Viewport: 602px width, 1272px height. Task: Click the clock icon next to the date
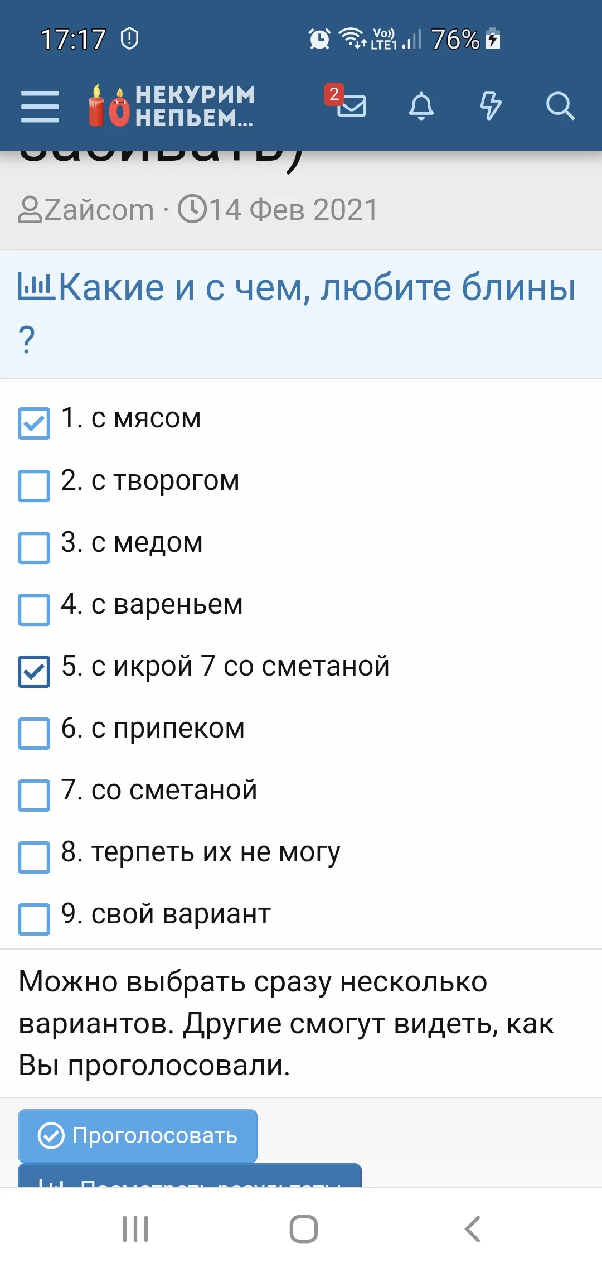192,208
